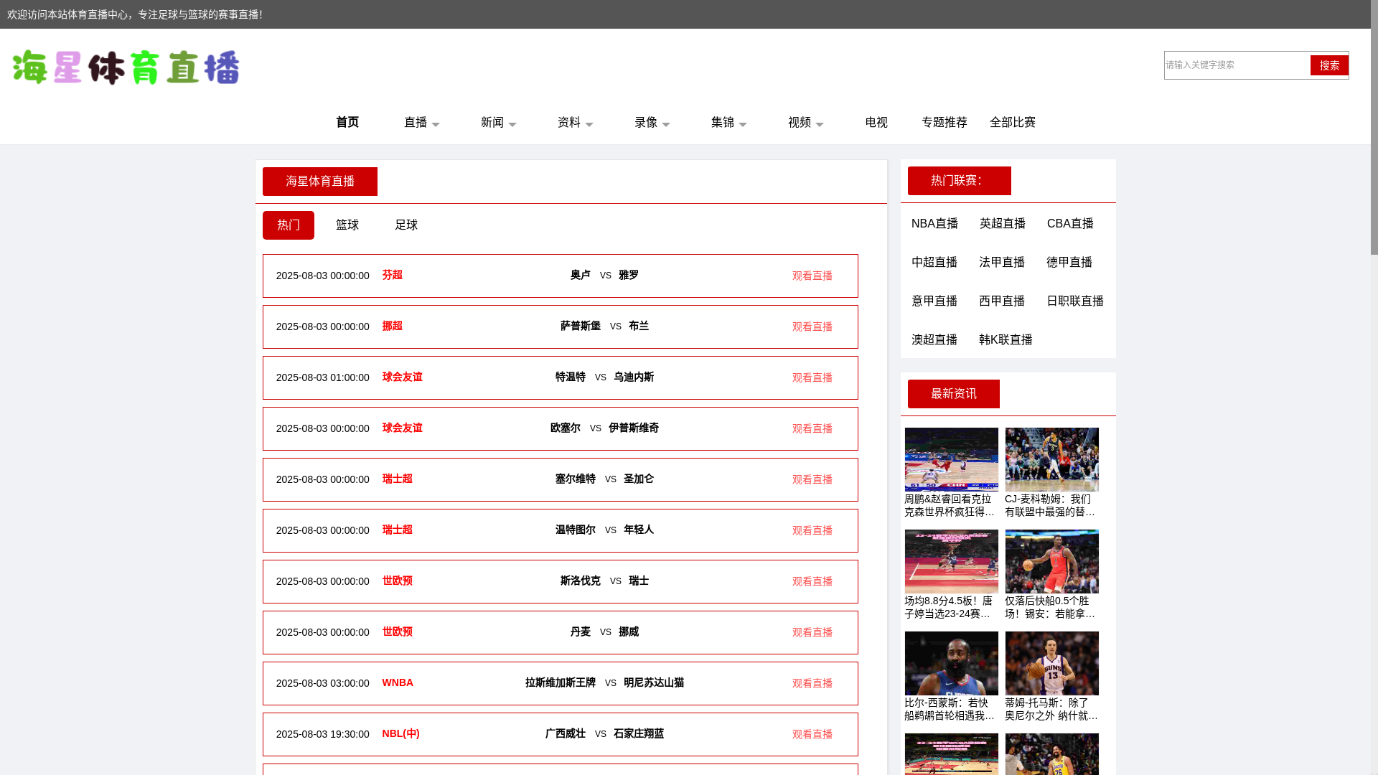Screen dimensions: 1378x775
Task: Click team name 明尼苏达山猫
Action: click(x=654, y=683)
